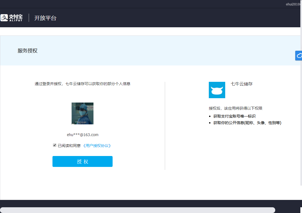302x213 pixels.
Task: Uncheck the 已阅读和同意 checkbox
Action: (55, 145)
